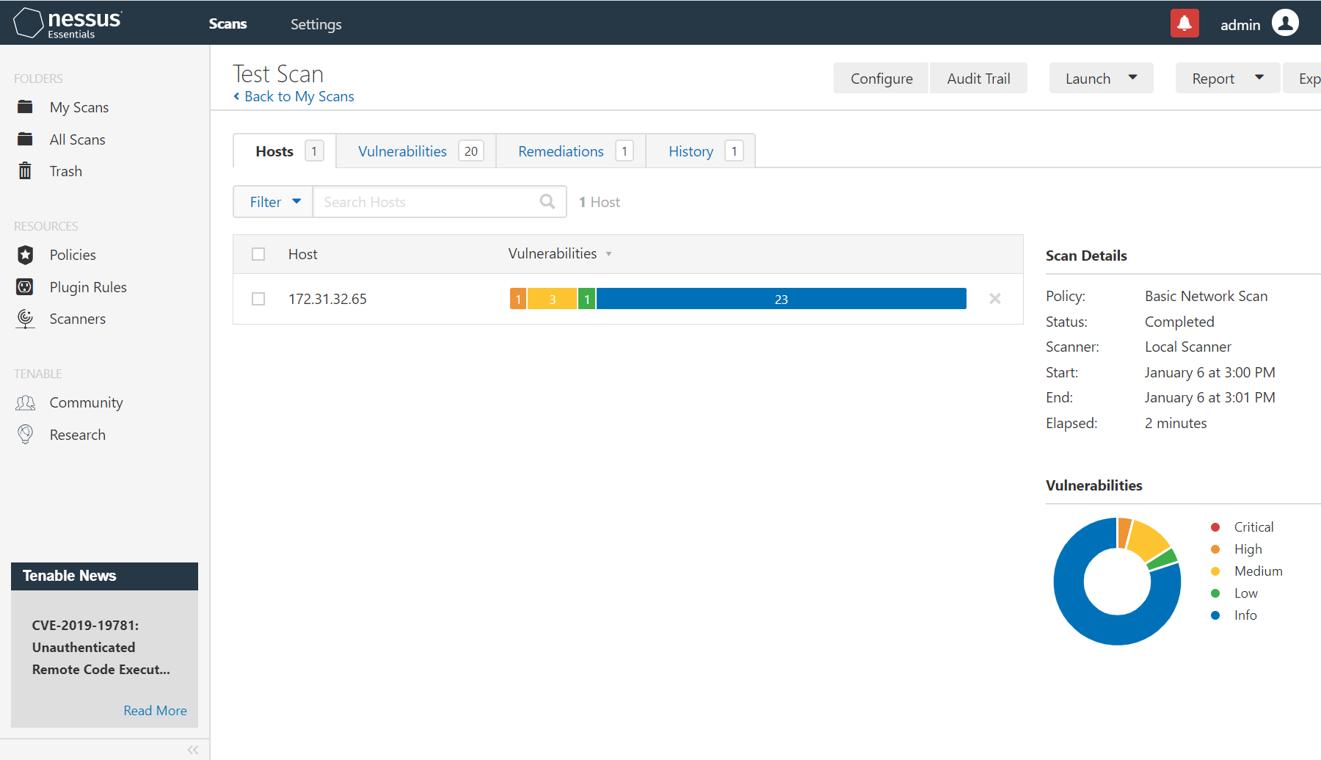The width and height of the screenshot is (1321, 760).
Task: Click the Research lightbulb icon
Action: coord(25,435)
